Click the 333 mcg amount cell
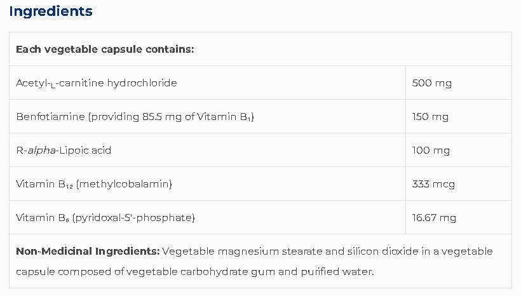This screenshot has height=296, width=521. tap(434, 184)
